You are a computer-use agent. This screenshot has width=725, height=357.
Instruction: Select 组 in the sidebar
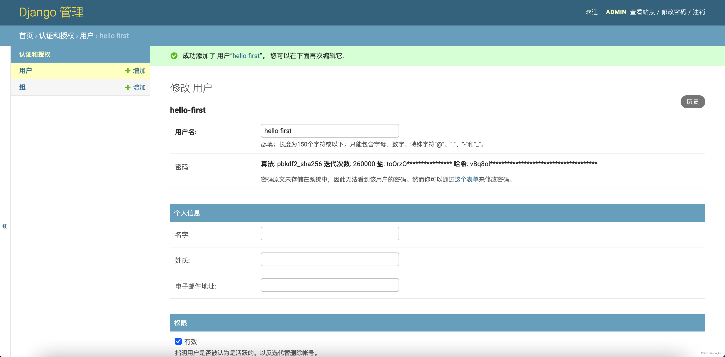click(x=22, y=87)
